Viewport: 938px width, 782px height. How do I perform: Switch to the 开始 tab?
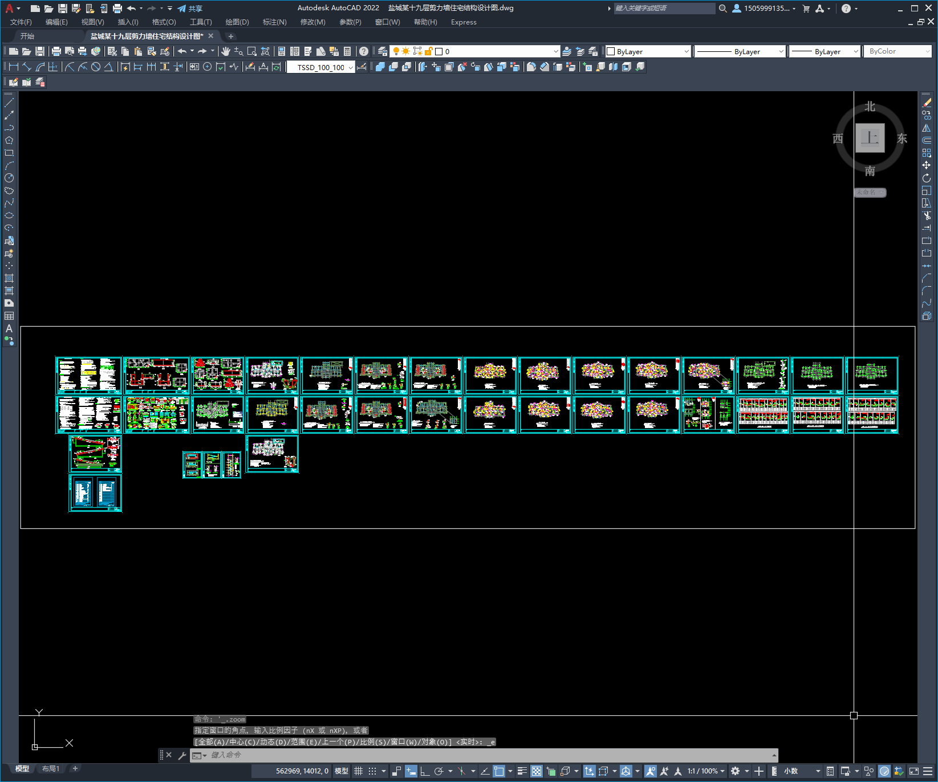coord(27,36)
